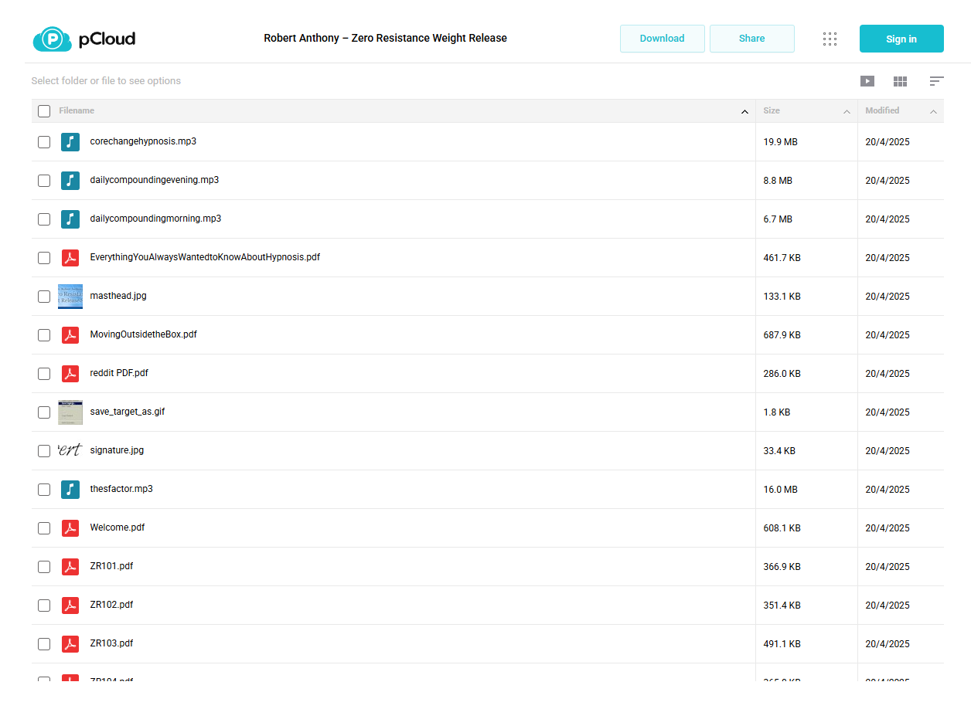
Task: Click PDF icon of Welcome.pdf
Action: coord(70,528)
